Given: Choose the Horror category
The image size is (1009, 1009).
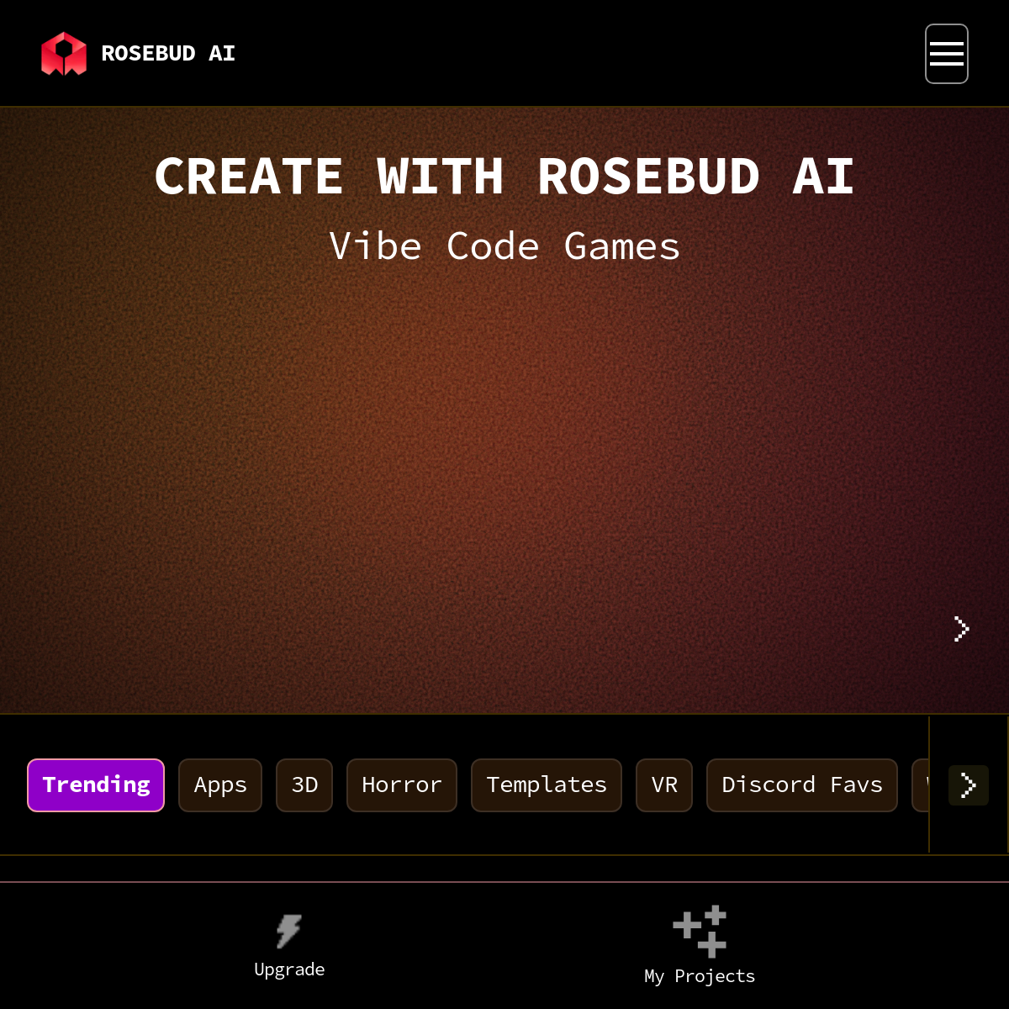Looking at the screenshot, I should 402,784.
